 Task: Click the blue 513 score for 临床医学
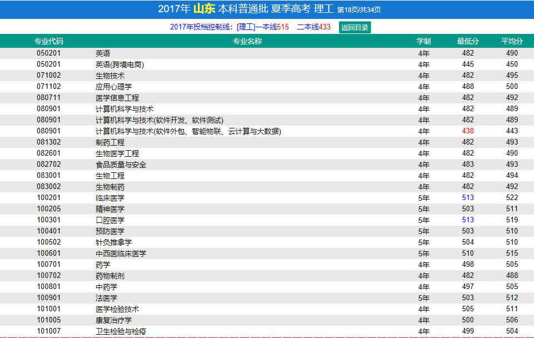(x=468, y=198)
